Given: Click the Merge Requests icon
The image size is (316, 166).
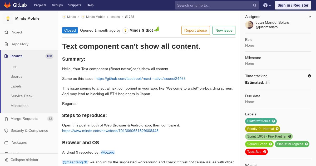Looking at the screenshot, I should coord(6,119).
